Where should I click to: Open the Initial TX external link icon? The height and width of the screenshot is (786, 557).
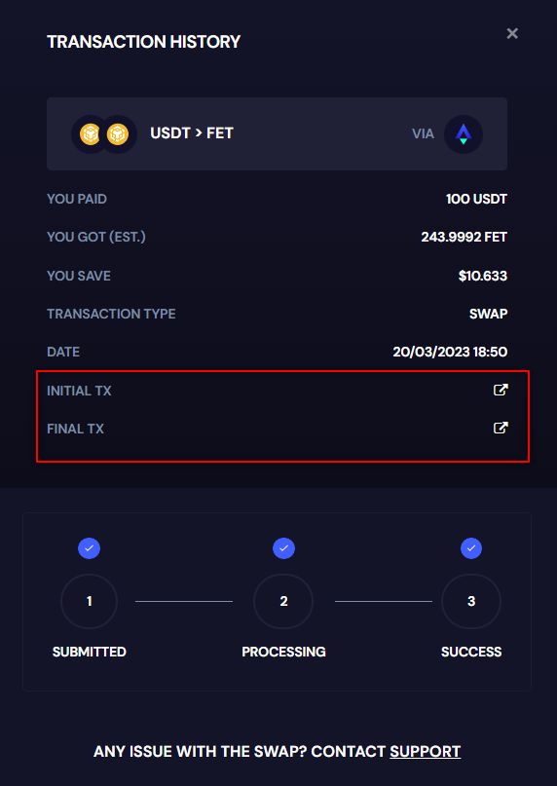click(501, 390)
